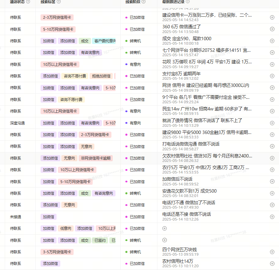
Task: Open record 支付宝8万 逾期两年
Action: pos(181,74)
